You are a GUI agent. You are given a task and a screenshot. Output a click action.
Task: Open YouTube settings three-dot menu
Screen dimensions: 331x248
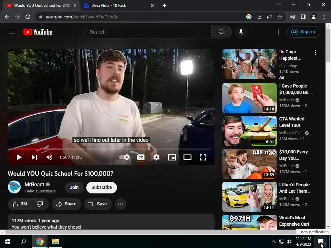(x=278, y=32)
